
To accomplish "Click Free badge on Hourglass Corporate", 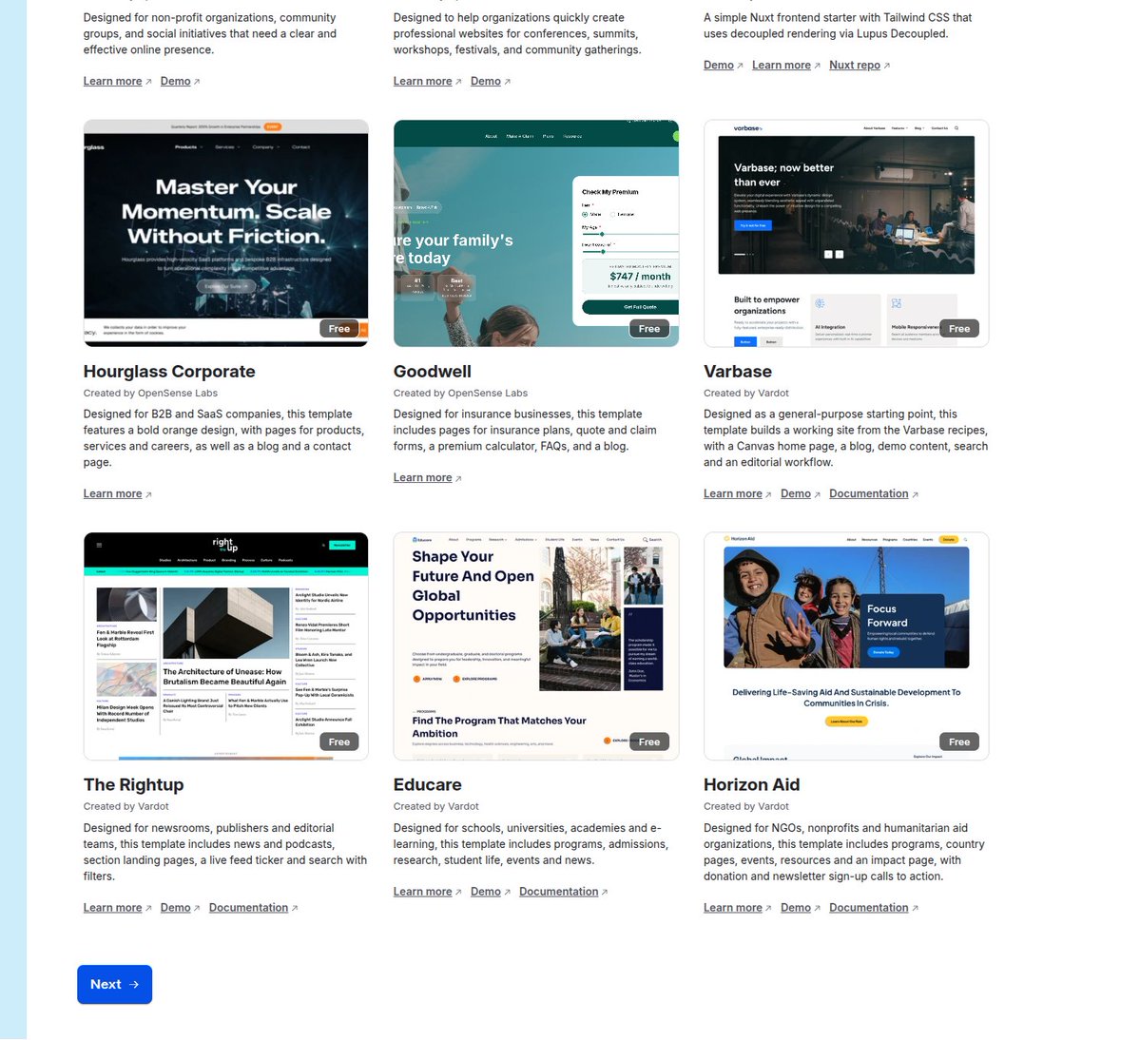I will coord(338,329).
